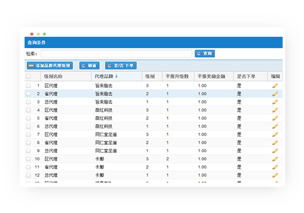Click the pencil edit icon in row 1

tap(275, 86)
